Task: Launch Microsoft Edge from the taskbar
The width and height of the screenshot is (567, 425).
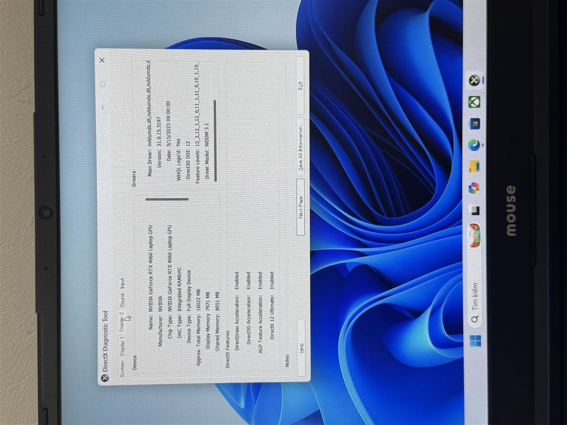Action: (x=475, y=145)
